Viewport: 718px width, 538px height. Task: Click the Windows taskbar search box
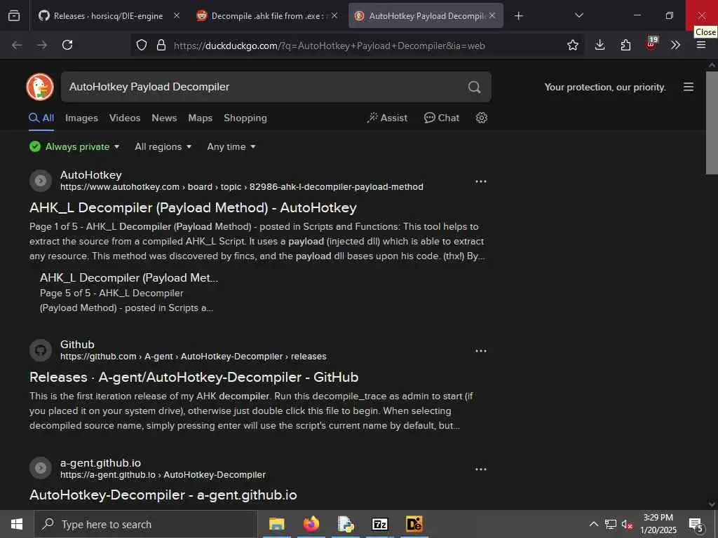[x=146, y=524]
